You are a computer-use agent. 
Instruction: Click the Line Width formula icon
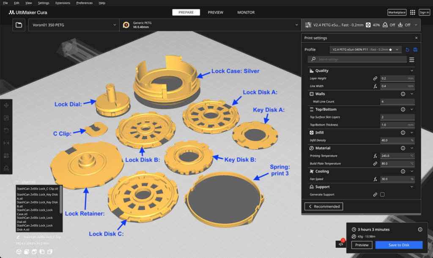point(375,86)
